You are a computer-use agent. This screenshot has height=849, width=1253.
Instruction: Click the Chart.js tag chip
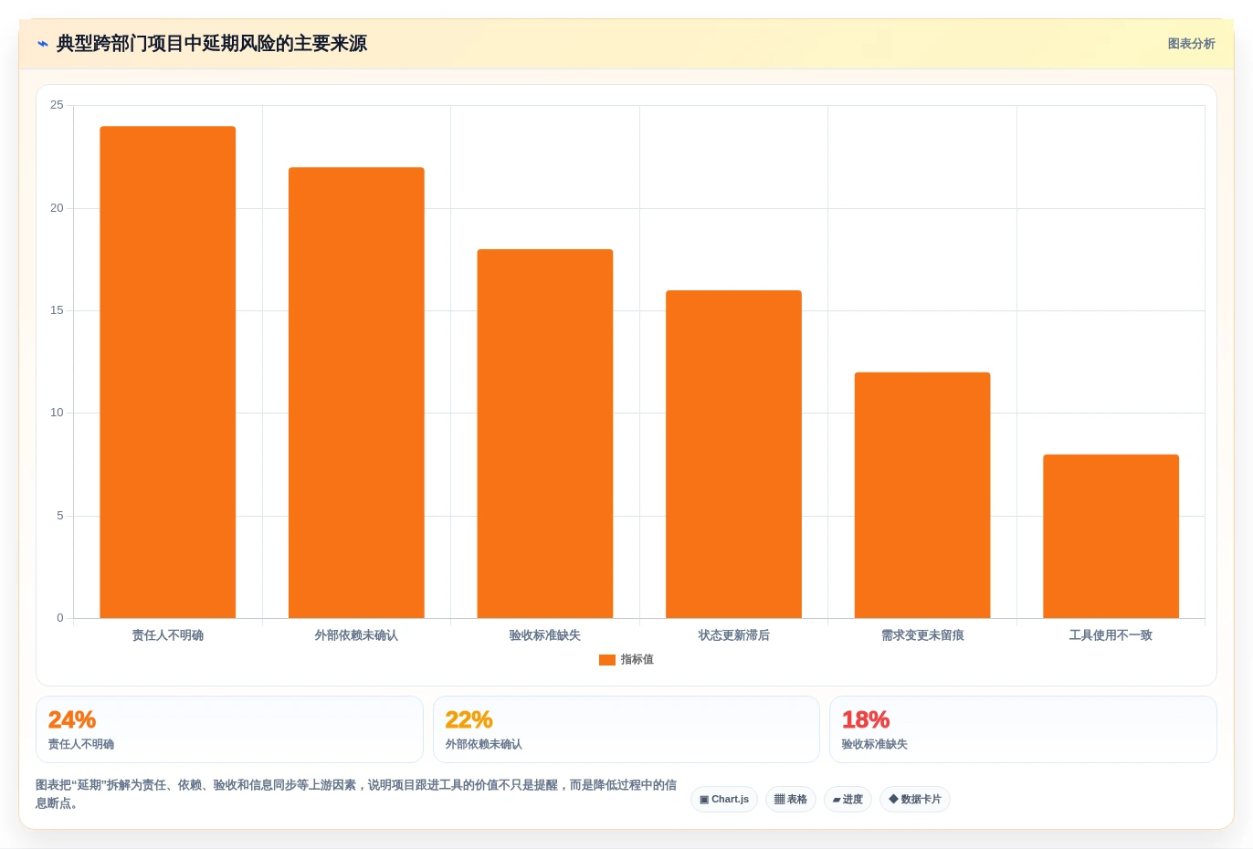(x=724, y=799)
